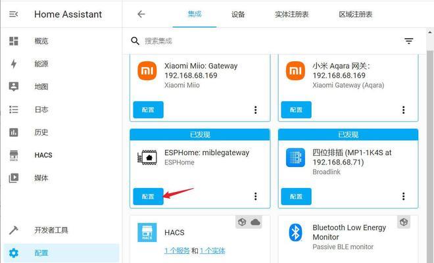Viewport: 434px width, 263px height.
Task: Click the HACS card logo
Action: coord(147,233)
